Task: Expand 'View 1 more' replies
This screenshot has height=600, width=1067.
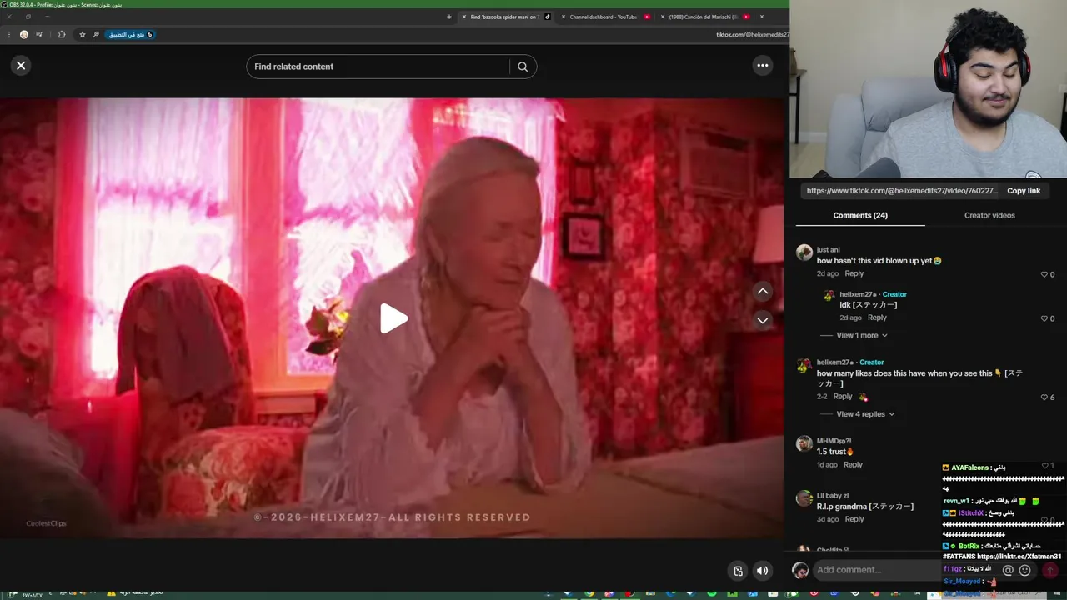Action: (862, 335)
